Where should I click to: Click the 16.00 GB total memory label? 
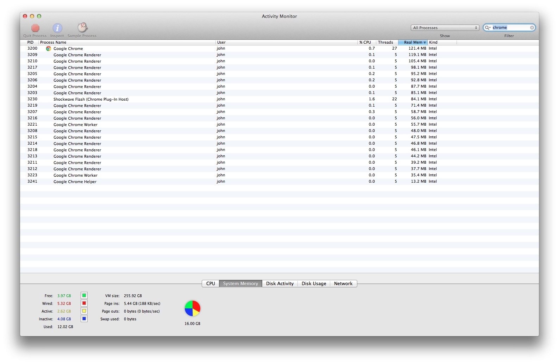(x=192, y=324)
